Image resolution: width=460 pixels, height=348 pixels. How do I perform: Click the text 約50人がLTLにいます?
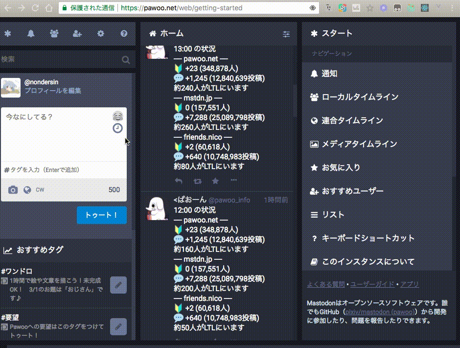click(x=209, y=327)
